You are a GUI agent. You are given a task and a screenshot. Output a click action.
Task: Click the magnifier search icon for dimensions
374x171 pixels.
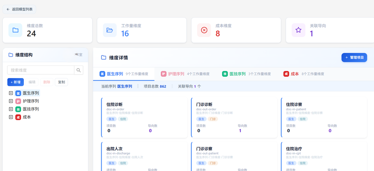(x=79, y=70)
